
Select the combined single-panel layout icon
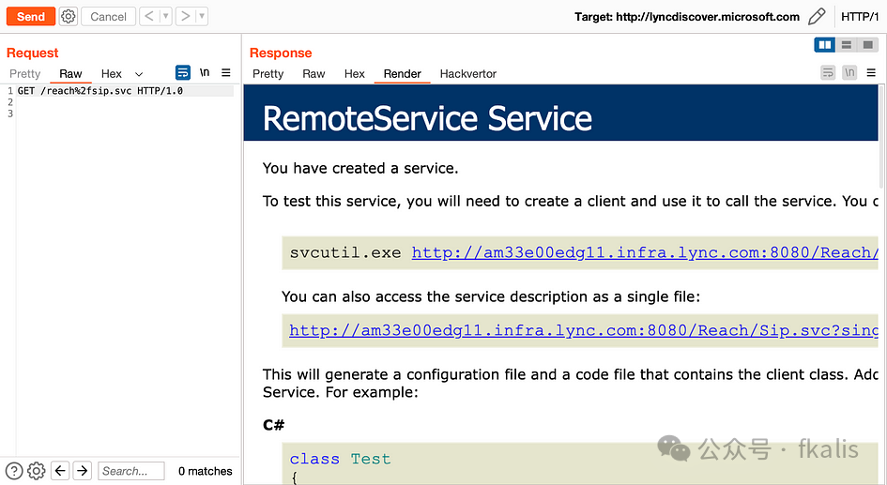tap(868, 45)
